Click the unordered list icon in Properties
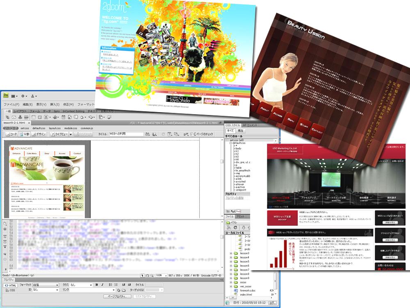The height and width of the screenshot is (308, 410). [111, 285]
